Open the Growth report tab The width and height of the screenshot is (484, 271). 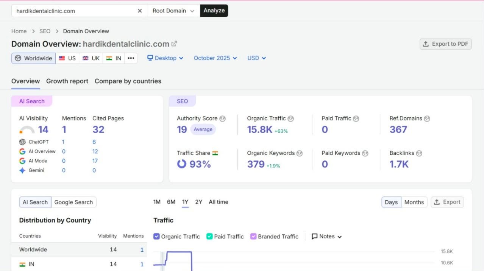[x=67, y=81]
